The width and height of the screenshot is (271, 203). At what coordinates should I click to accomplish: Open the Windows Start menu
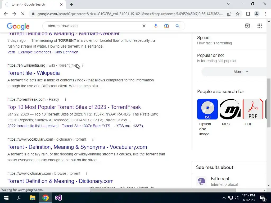[6, 198]
